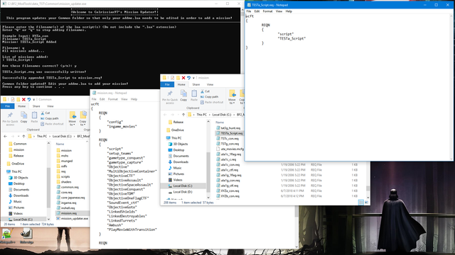
Task: Click the Paste icon in Common window ribbon
Action: (x=34, y=118)
